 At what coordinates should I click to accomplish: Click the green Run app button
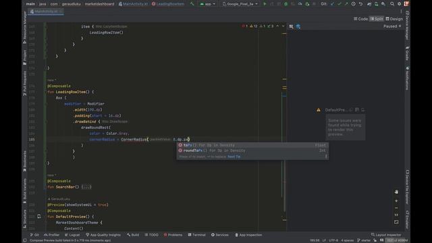265,4
